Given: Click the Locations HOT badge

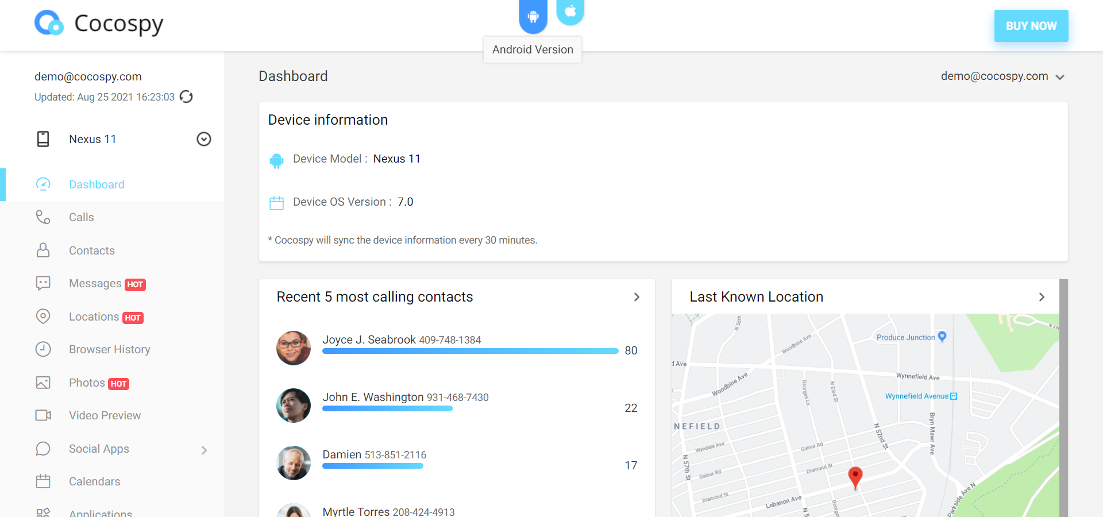Looking at the screenshot, I should 133,318.
